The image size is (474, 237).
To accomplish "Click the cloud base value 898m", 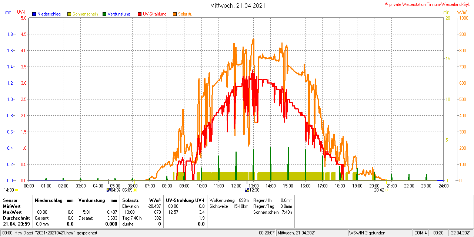I will pyautogui.click(x=244, y=200).
